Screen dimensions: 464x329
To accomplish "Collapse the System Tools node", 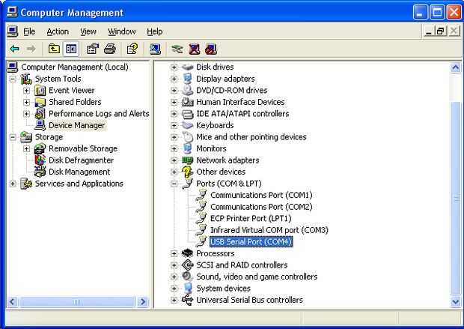I will tap(13, 79).
